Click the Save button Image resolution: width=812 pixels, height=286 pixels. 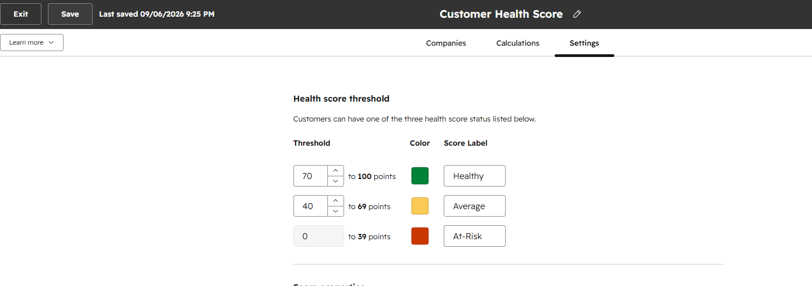(70, 14)
